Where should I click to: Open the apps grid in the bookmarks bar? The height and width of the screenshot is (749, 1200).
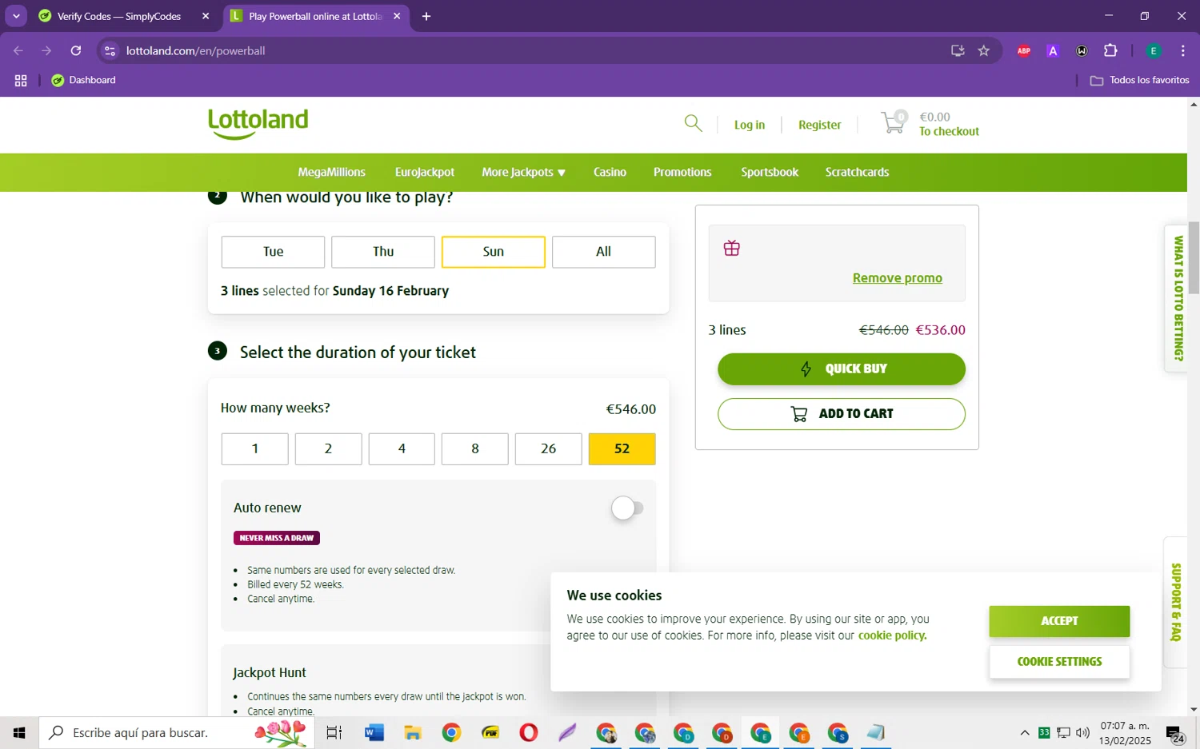point(21,80)
